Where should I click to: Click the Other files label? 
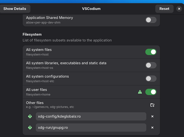point(35,103)
